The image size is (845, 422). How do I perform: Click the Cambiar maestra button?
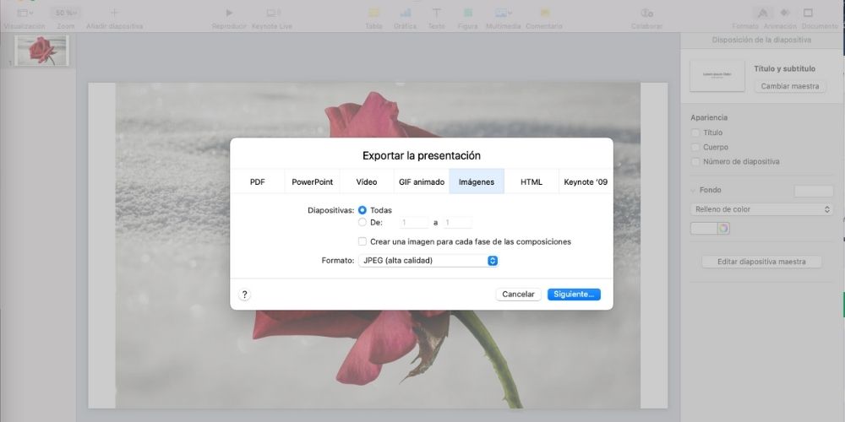tap(790, 86)
